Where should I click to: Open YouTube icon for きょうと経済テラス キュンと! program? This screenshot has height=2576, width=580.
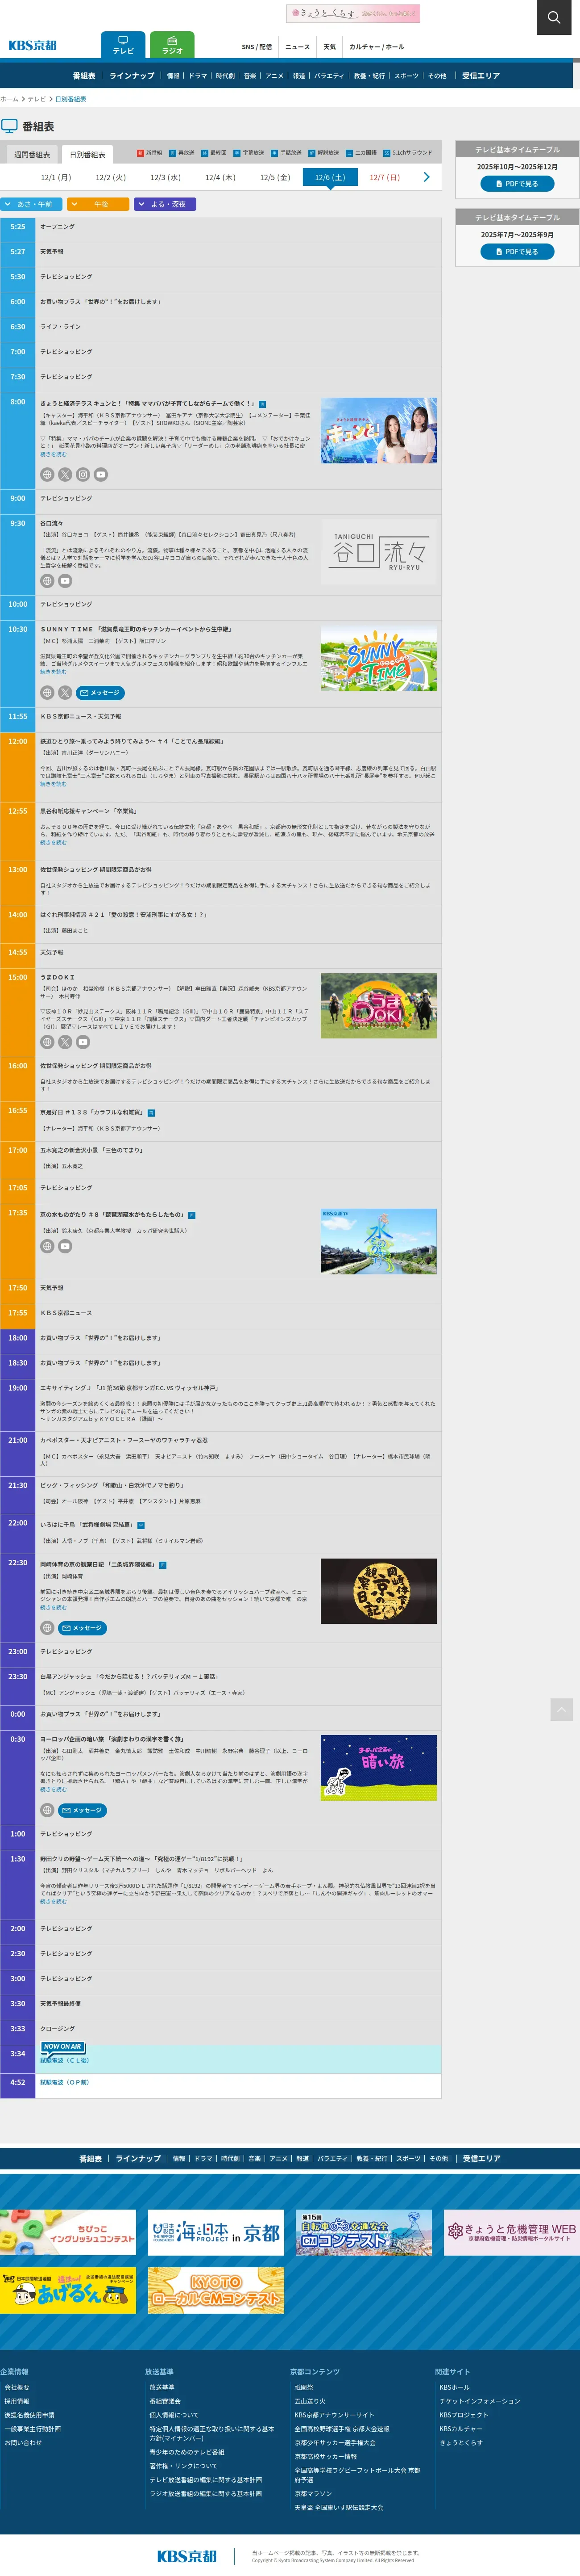[101, 475]
